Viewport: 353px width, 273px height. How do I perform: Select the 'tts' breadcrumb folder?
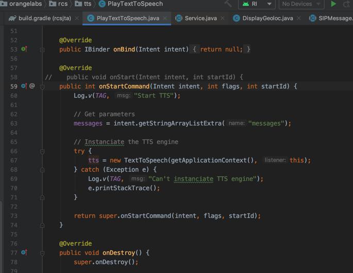pos(83,4)
